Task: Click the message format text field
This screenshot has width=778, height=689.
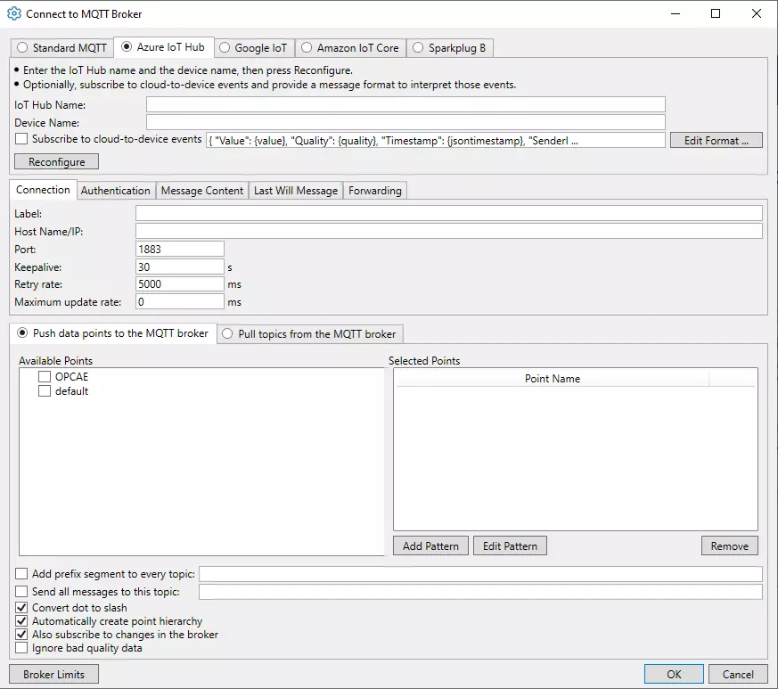Action: point(435,141)
